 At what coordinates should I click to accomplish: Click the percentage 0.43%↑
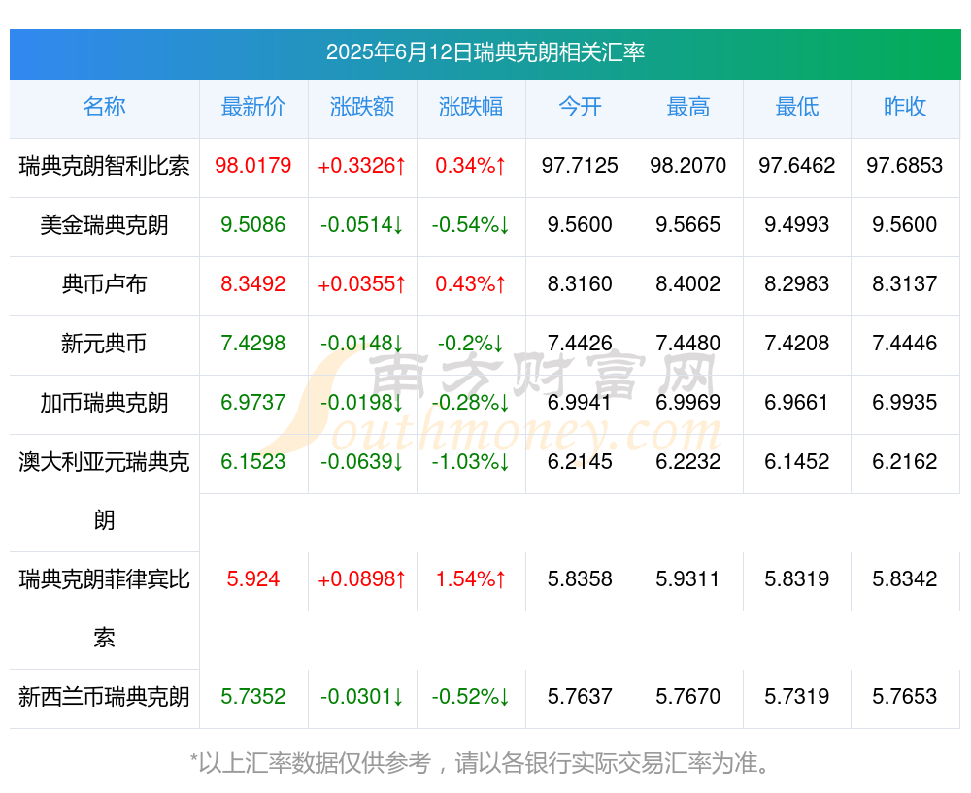471,284
